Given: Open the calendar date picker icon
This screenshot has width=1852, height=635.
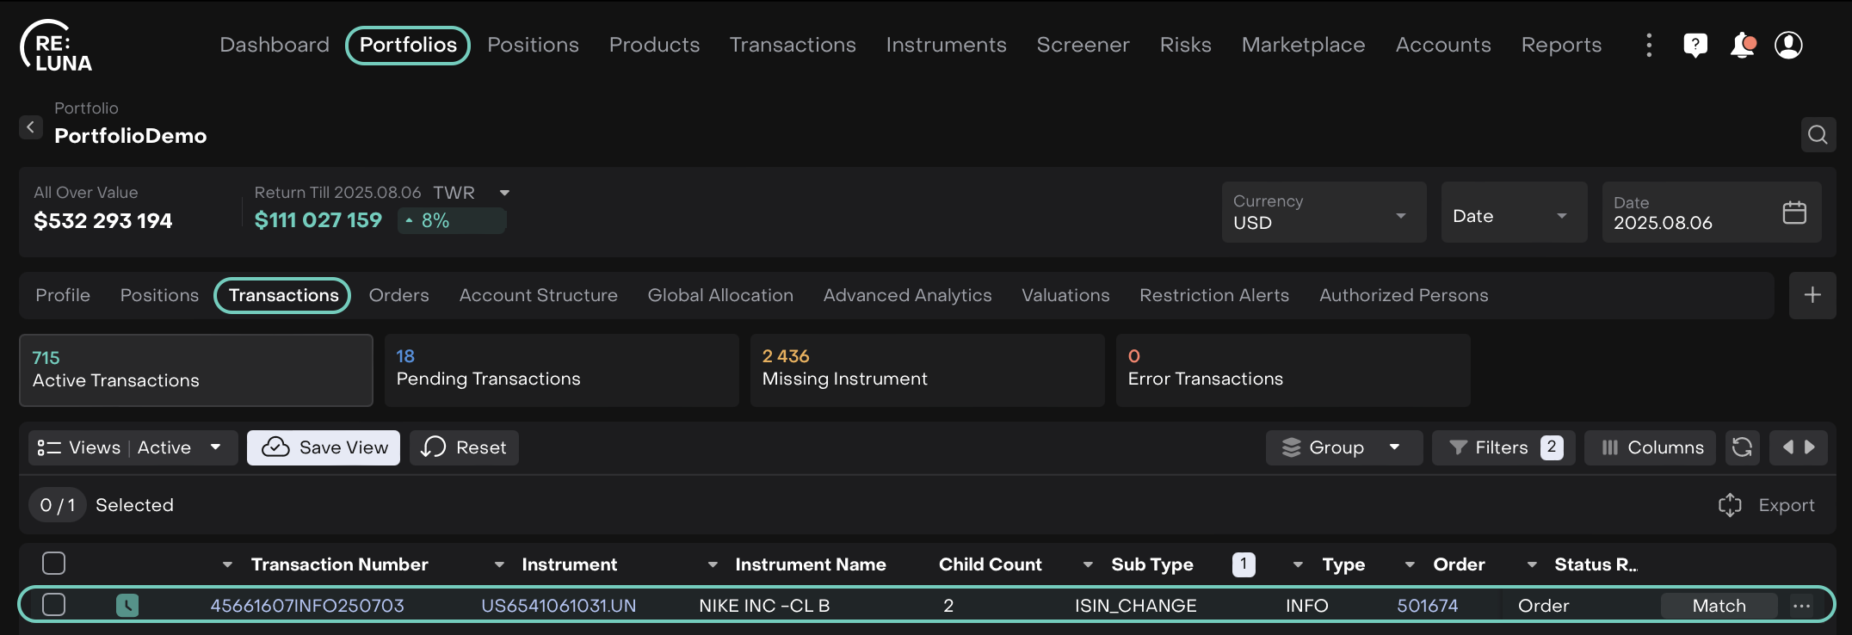Looking at the screenshot, I should tap(1794, 213).
